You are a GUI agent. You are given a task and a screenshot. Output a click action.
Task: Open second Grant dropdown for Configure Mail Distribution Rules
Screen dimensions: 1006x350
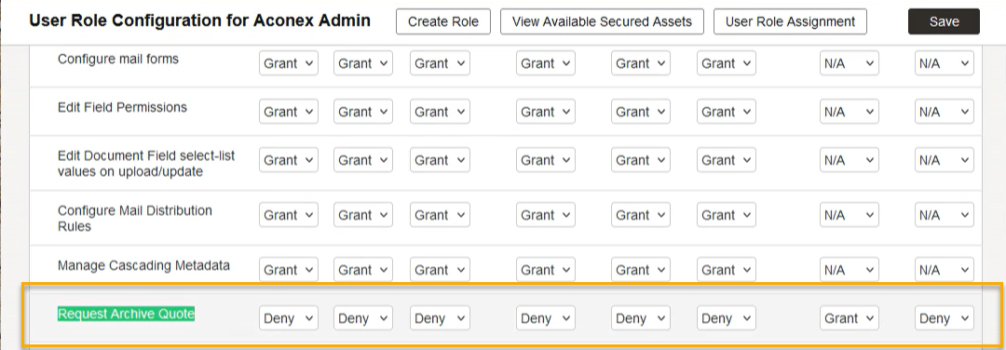pos(363,215)
